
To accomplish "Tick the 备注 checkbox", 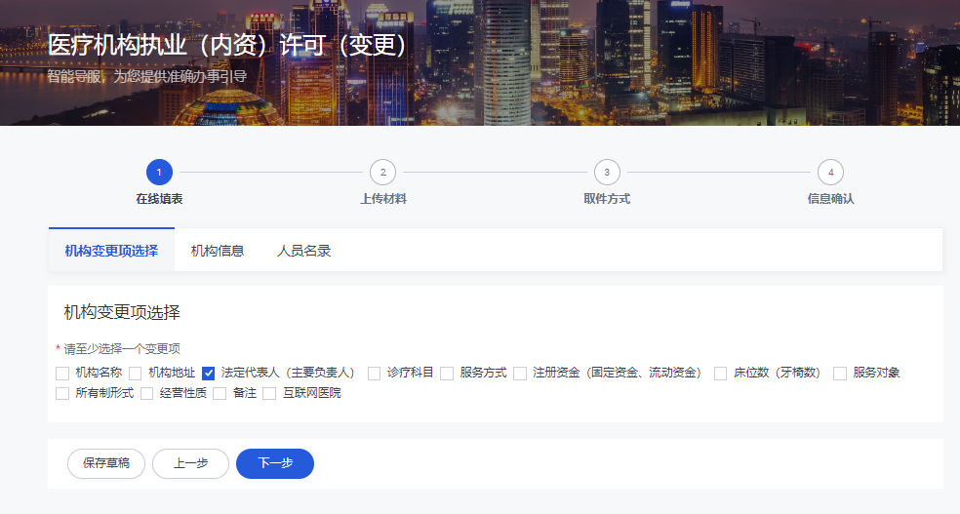I will click(220, 393).
